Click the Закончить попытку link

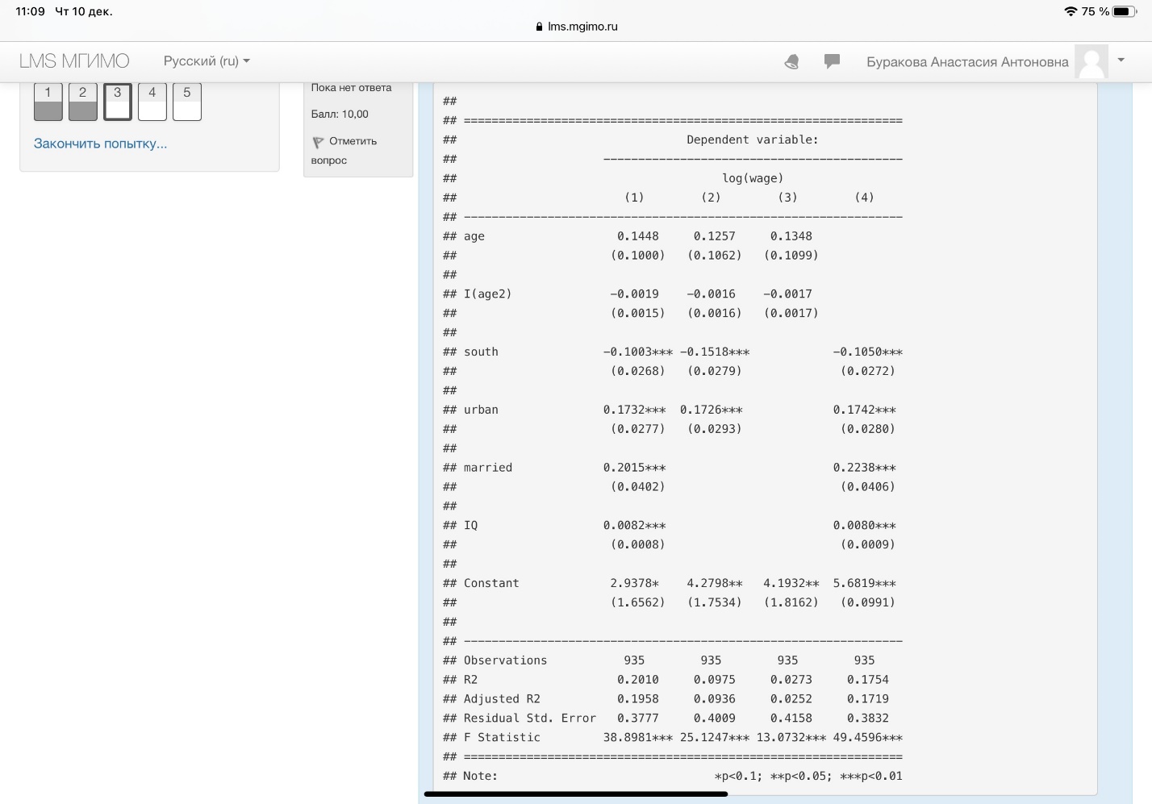click(100, 144)
